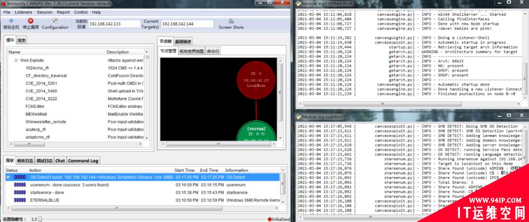
Task: Click the 目标主机 target host toolbar icon
Action: click(x=11, y=21)
